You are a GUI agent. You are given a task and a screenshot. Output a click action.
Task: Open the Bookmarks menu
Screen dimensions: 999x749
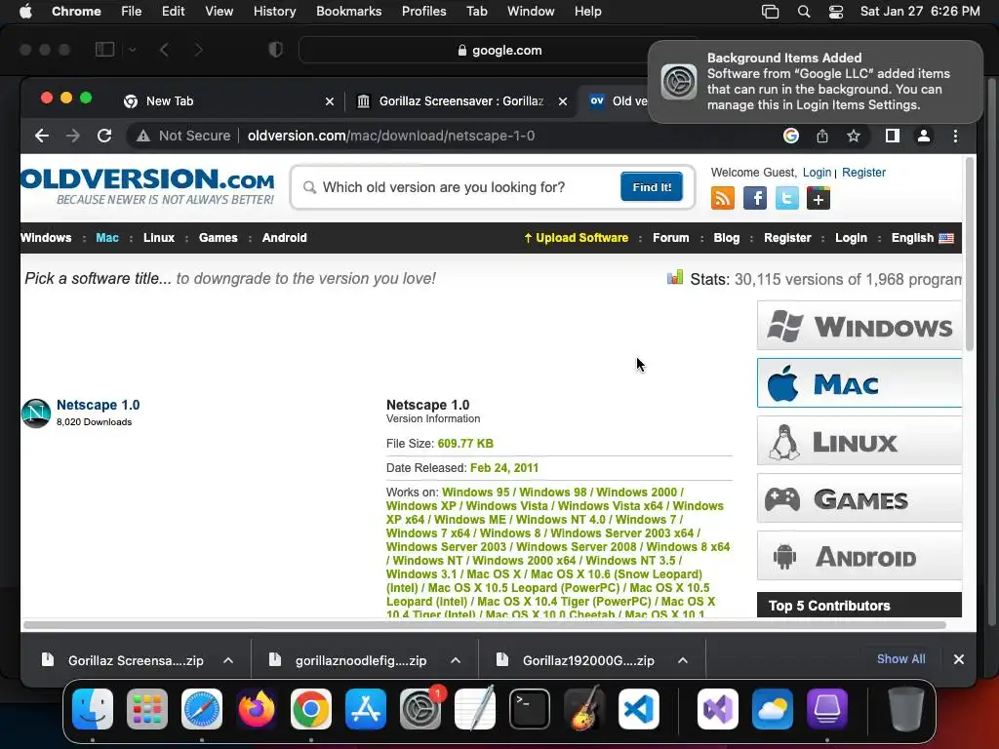(x=348, y=12)
